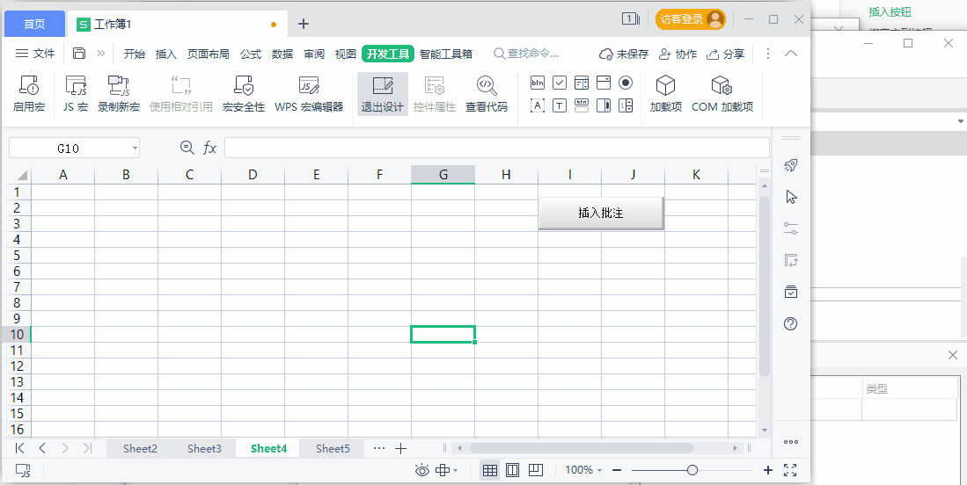
Task: Switch to the 插入 ribbon tab
Action: click(166, 54)
